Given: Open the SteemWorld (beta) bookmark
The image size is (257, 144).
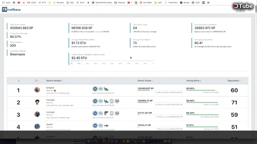Looking at the screenshot, I should coord(102,3).
